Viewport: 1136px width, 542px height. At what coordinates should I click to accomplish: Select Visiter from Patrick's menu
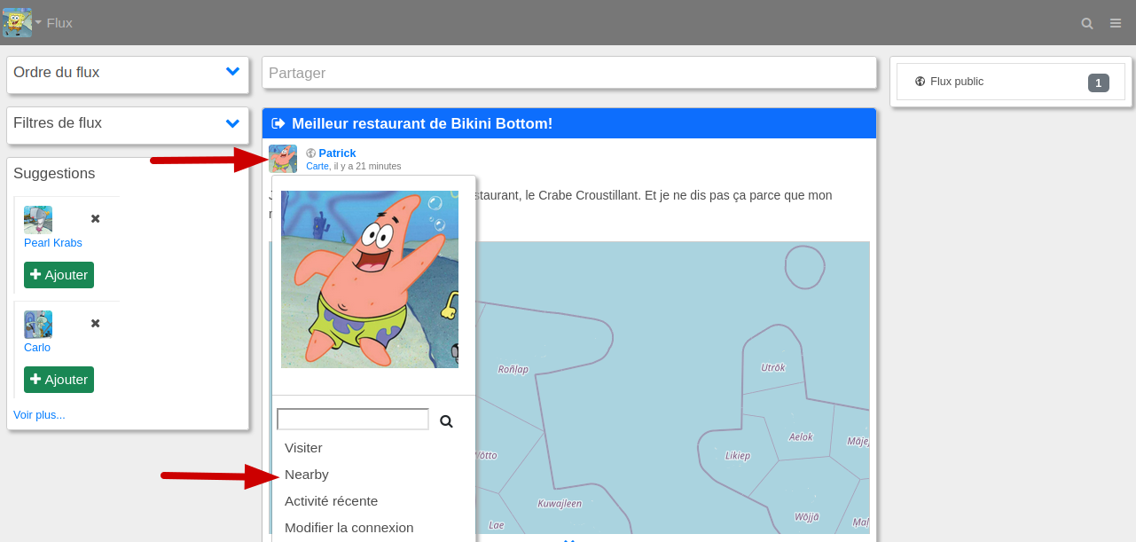[x=303, y=448]
